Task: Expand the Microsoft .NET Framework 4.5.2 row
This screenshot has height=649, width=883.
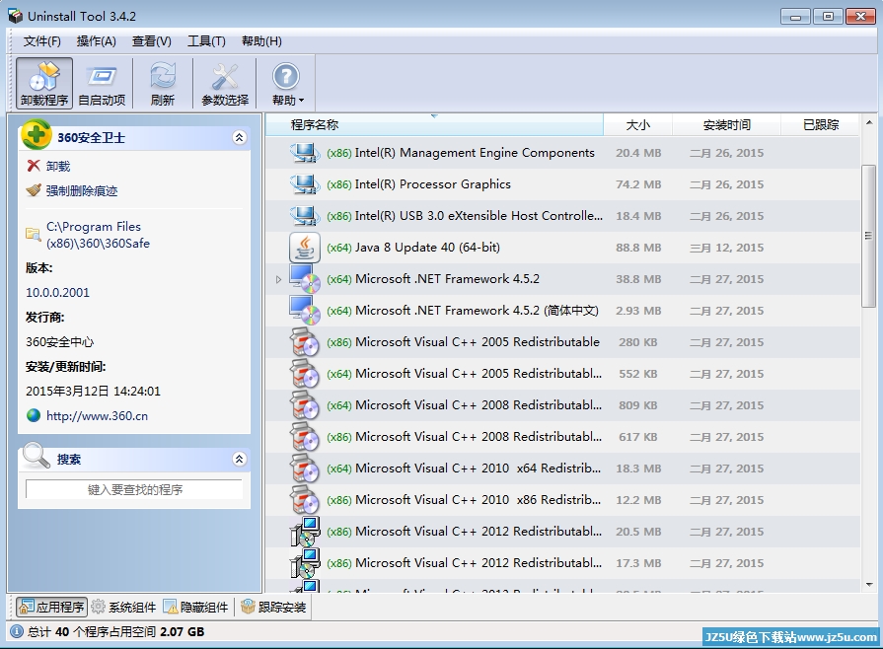Action: coord(278,279)
